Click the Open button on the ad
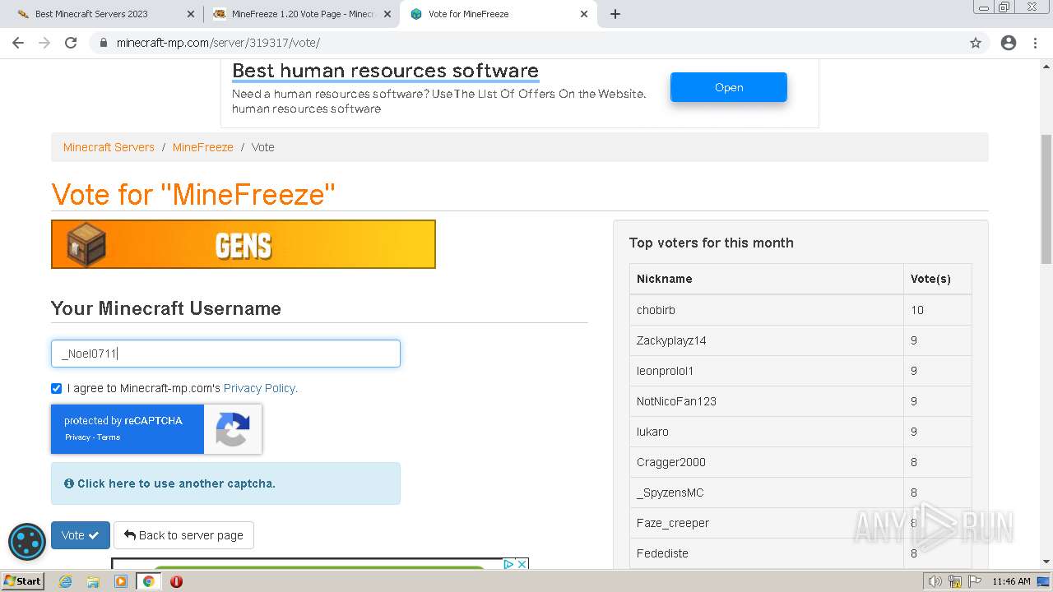Screen dimensions: 1053x592 729,87
